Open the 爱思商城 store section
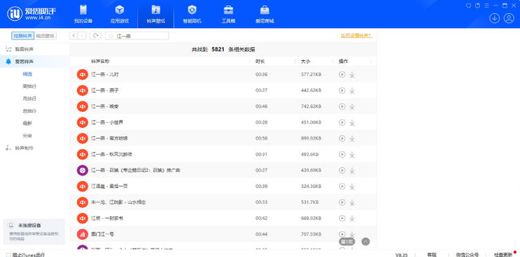This screenshot has height=257, width=520. click(x=264, y=15)
